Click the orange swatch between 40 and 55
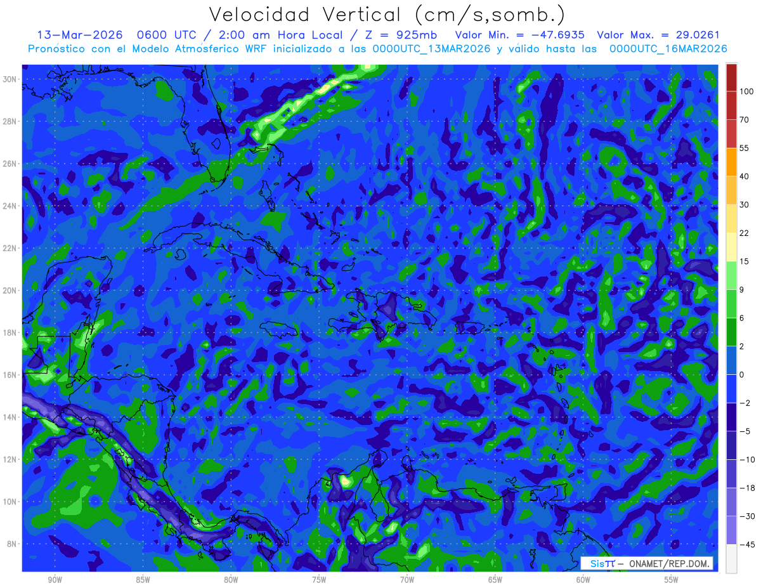This screenshot has height=588, width=761. (731, 162)
